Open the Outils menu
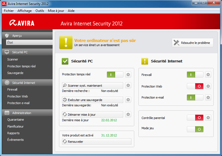222x156 pixels. (x=40, y=11)
